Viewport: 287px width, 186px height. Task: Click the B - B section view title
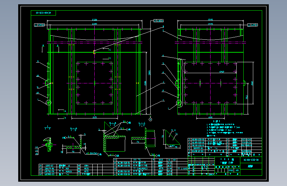click(113, 123)
